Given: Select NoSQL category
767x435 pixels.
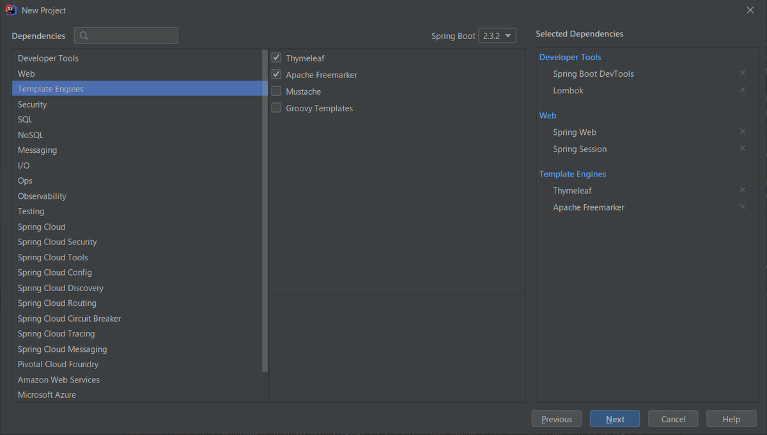Looking at the screenshot, I should pos(137,135).
